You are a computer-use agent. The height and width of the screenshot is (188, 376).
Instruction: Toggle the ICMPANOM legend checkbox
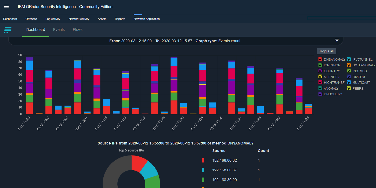[x=320, y=65]
